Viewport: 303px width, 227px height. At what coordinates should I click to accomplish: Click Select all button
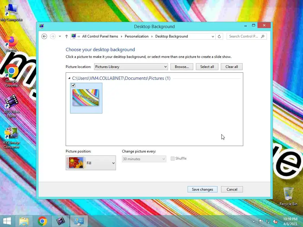pos(207,67)
